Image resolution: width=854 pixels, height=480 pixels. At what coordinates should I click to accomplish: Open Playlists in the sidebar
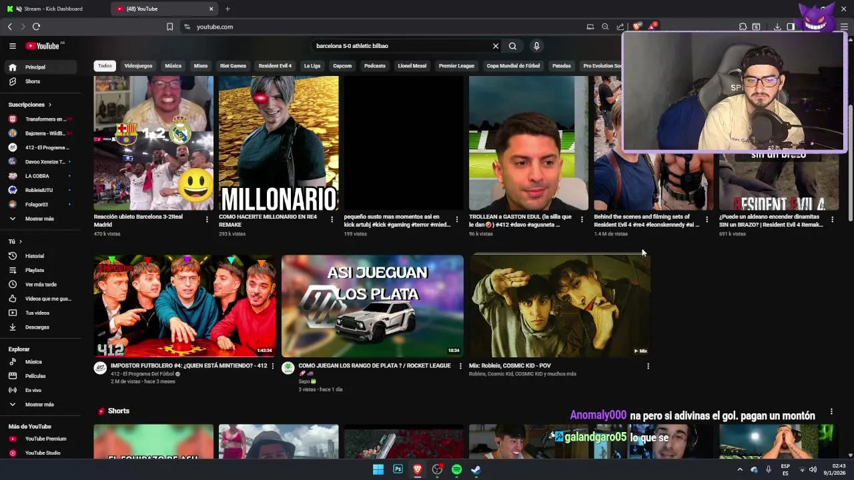click(35, 270)
